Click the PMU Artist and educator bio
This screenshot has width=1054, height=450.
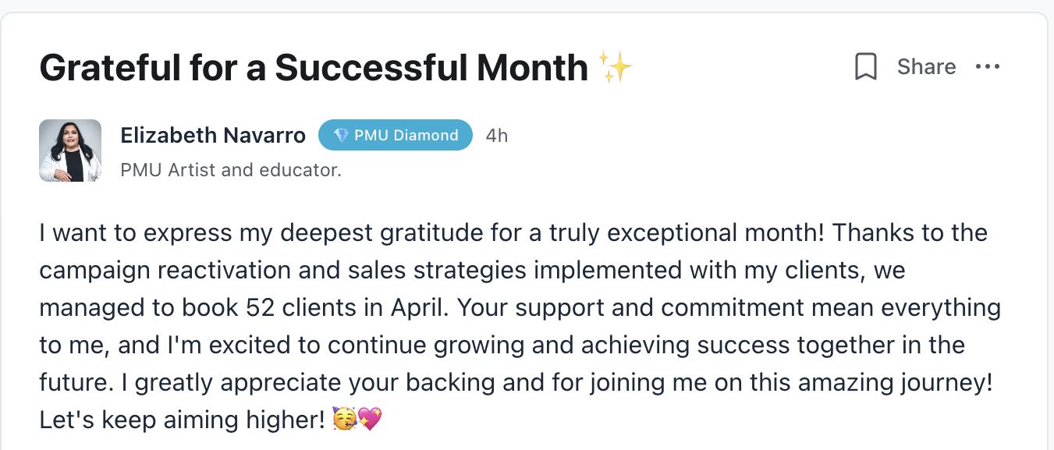231,169
